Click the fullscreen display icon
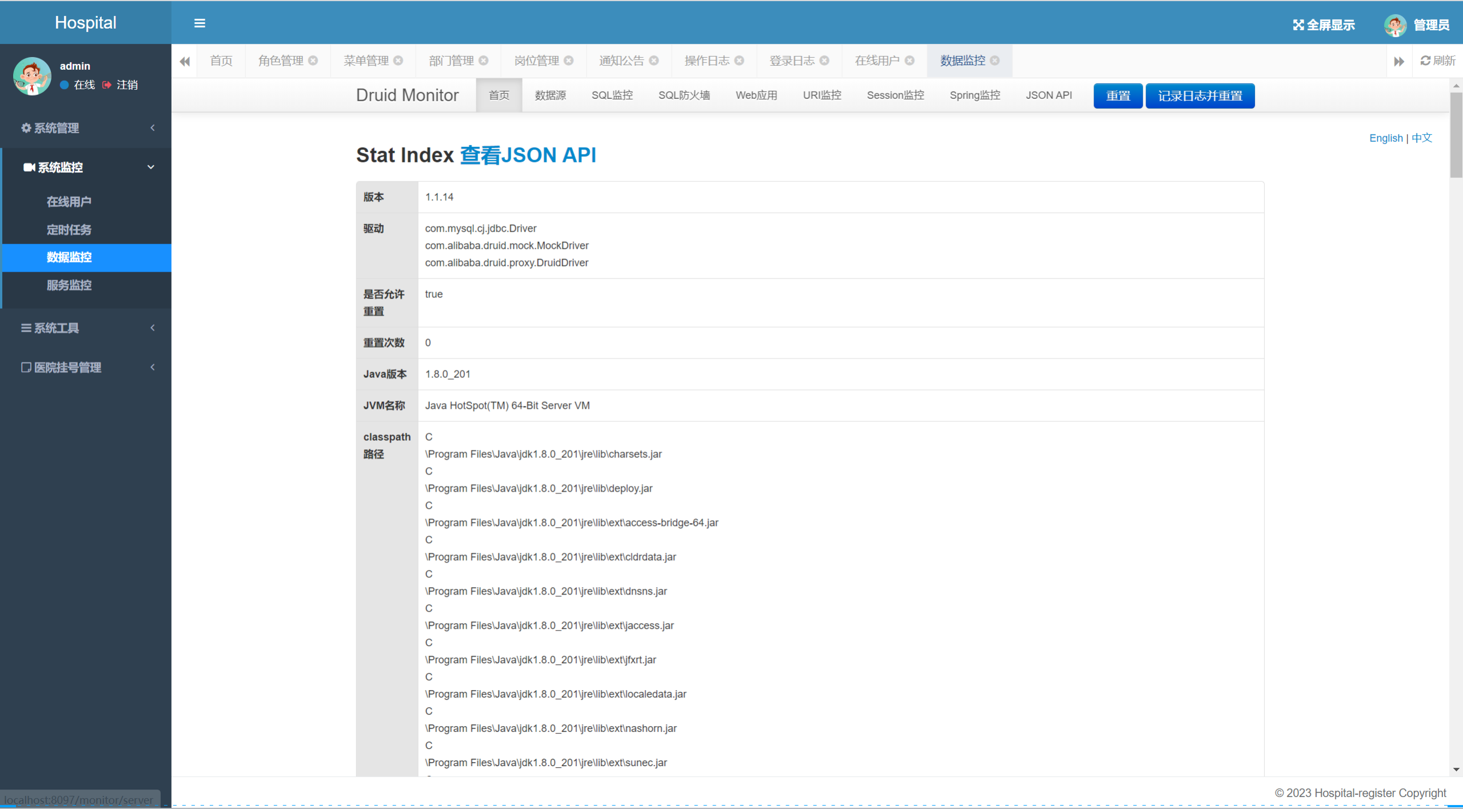The image size is (1463, 809). coord(1298,25)
